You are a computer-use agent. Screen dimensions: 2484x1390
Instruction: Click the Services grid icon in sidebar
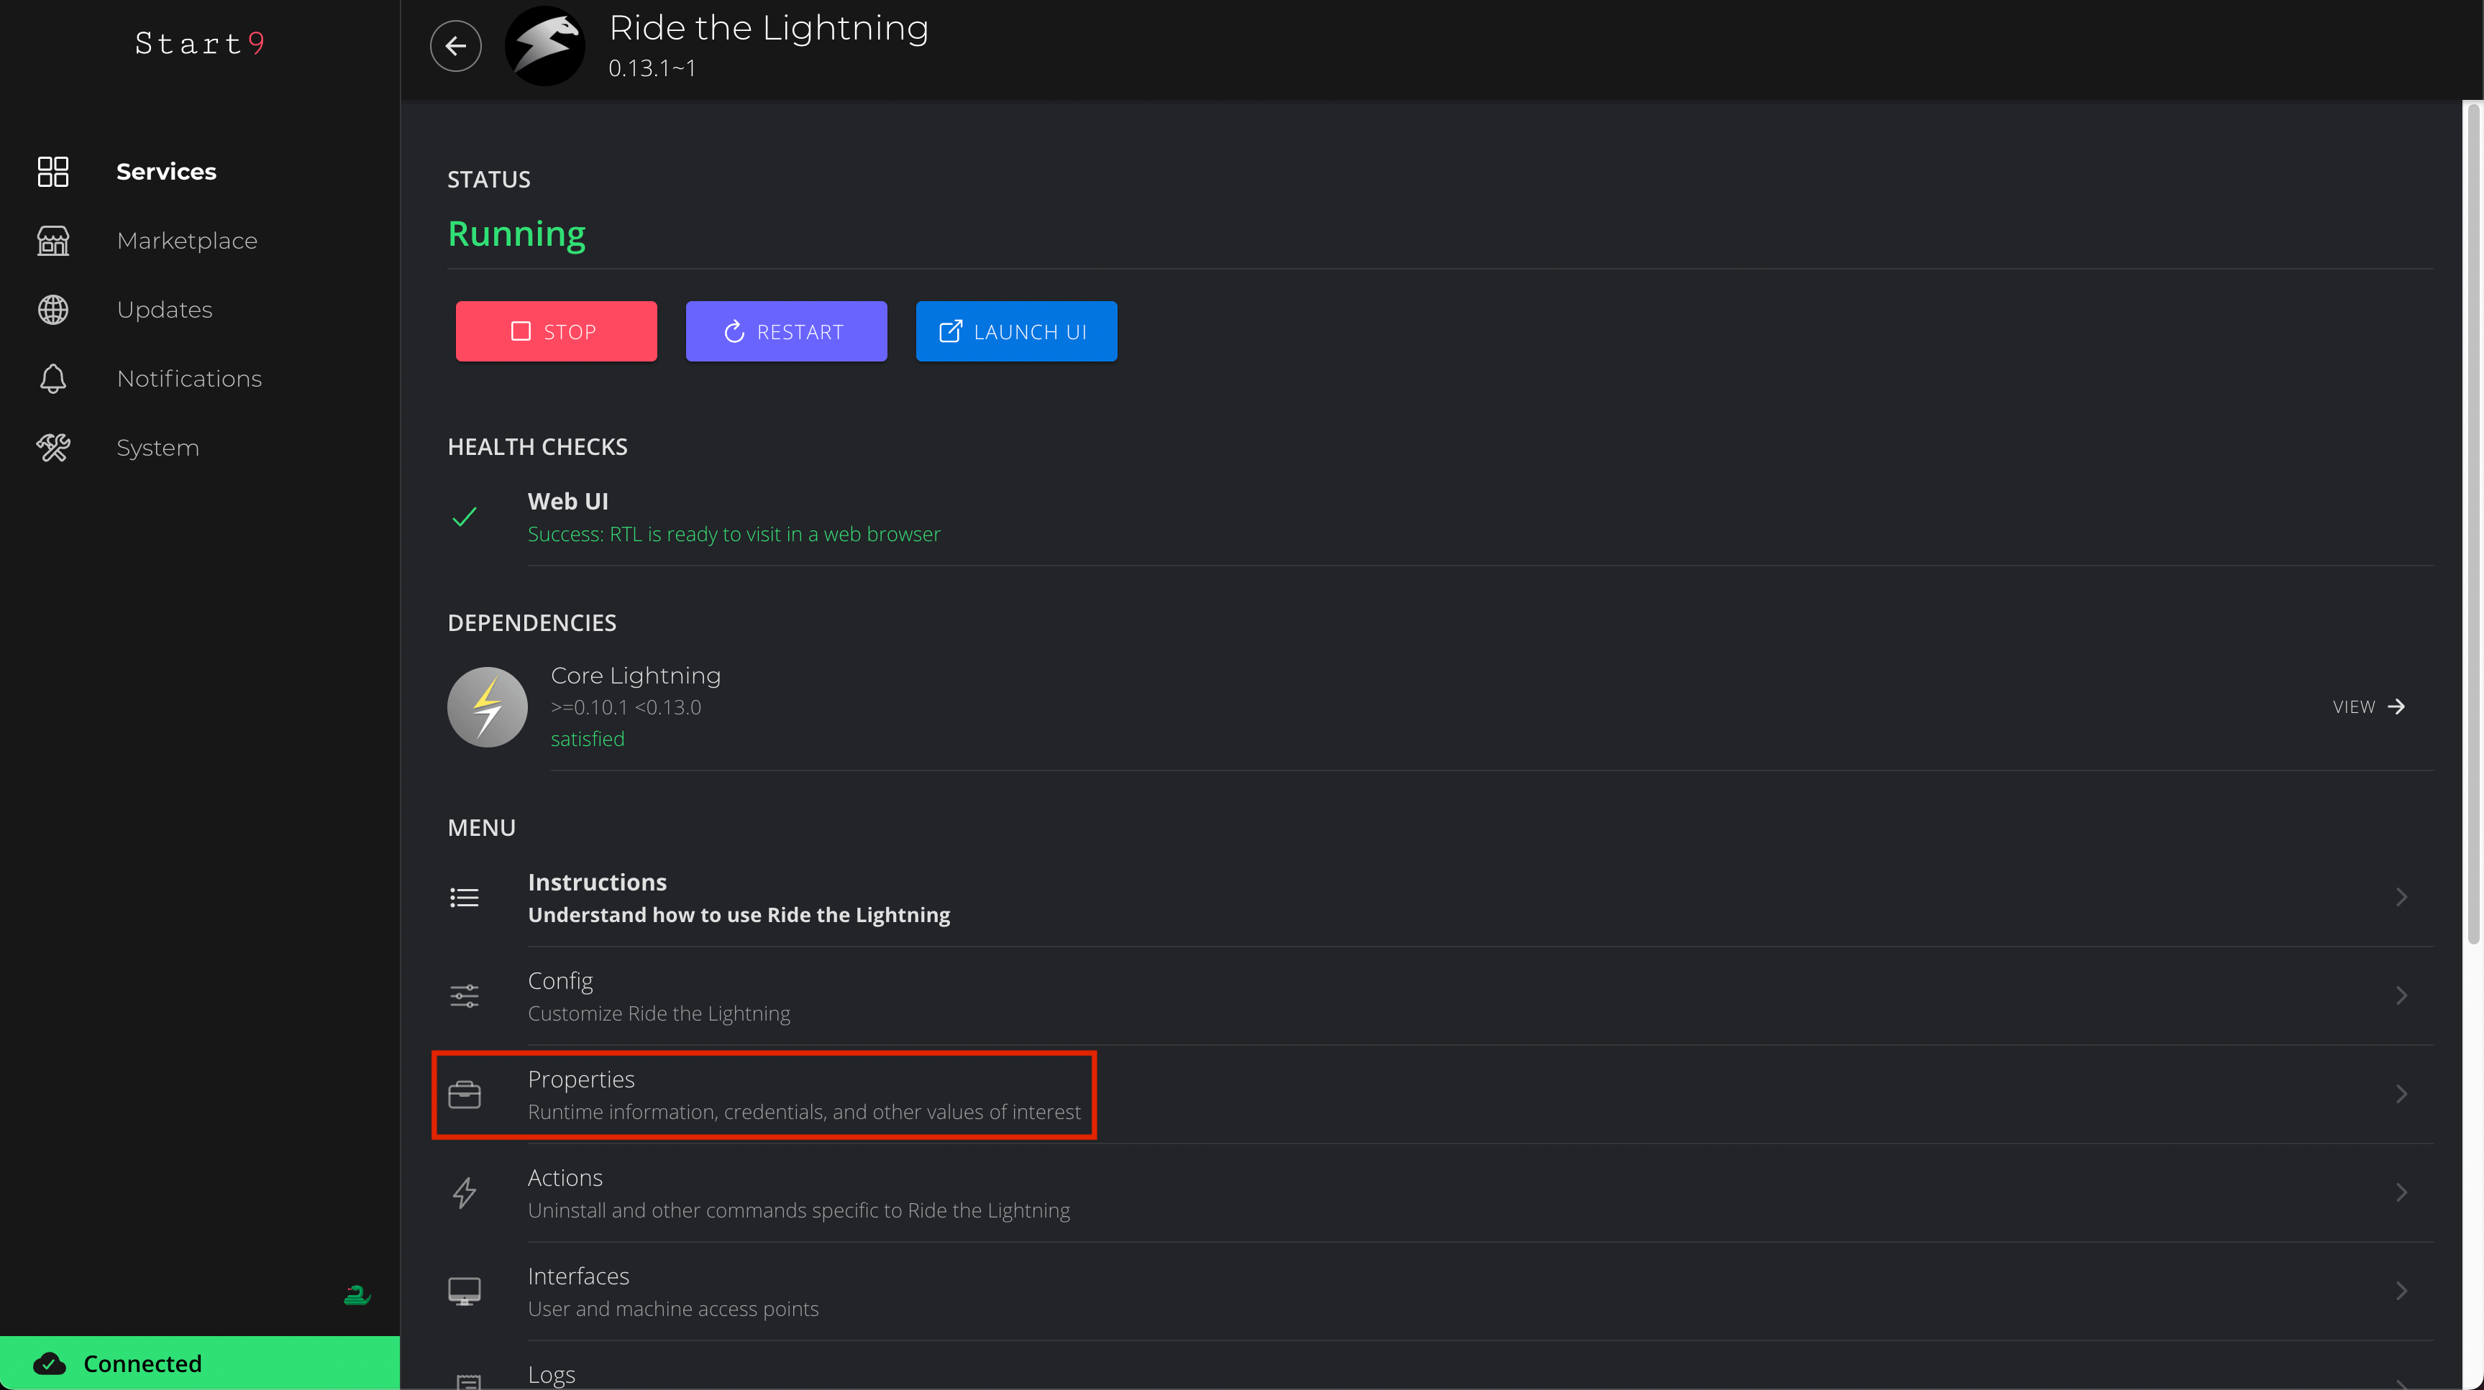53,172
